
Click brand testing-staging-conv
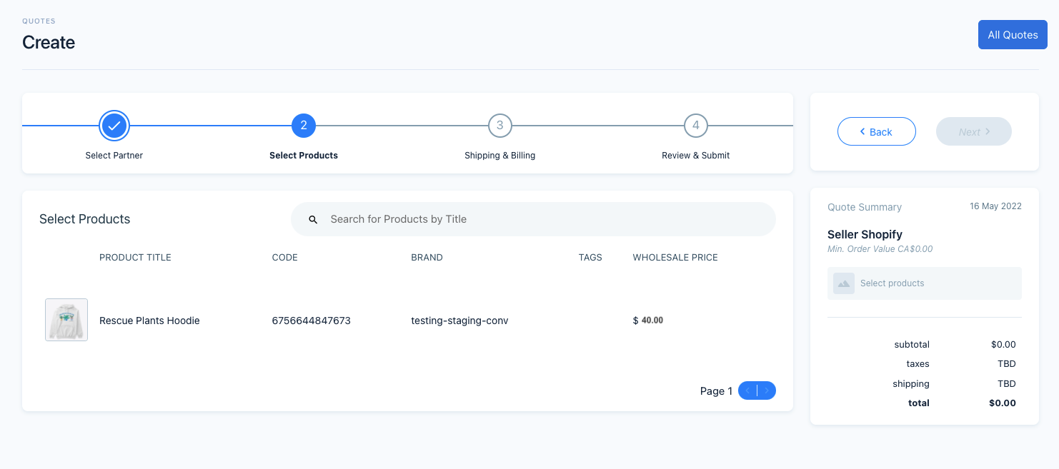coord(459,321)
